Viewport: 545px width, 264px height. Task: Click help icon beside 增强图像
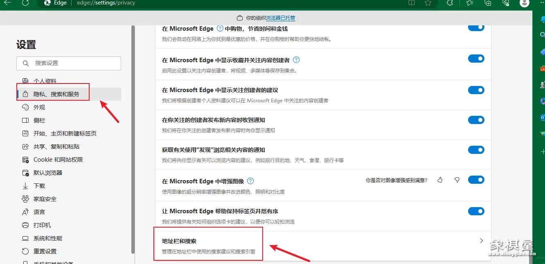[x=250, y=181]
